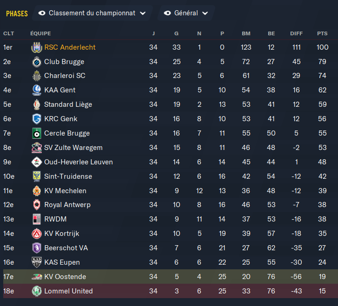Click eye icon beside Classement du championnat
This screenshot has height=306, width=338.
[42, 13]
